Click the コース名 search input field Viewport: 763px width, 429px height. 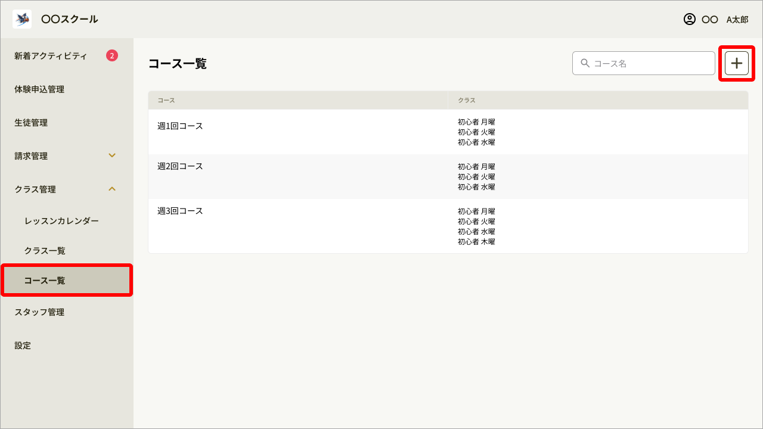[644, 63]
